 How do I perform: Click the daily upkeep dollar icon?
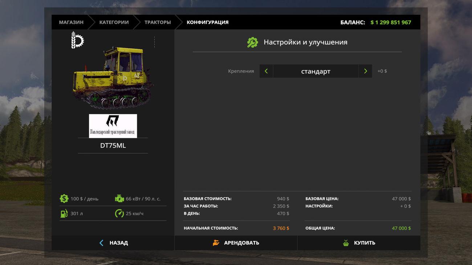[x=64, y=199]
